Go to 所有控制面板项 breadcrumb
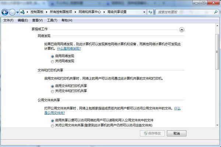This screenshot has width=221, height=147. [61, 12]
